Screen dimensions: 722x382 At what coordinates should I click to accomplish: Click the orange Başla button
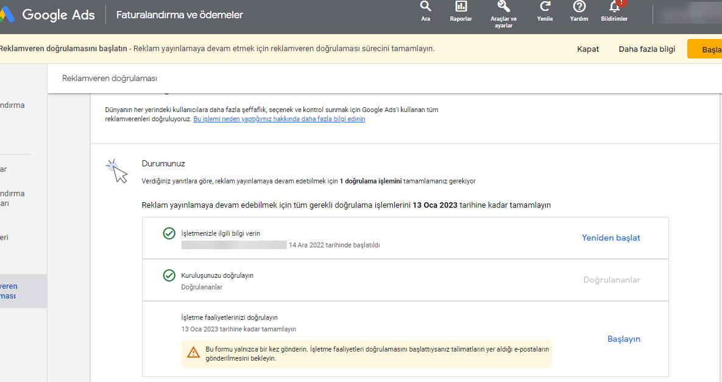tap(704, 49)
